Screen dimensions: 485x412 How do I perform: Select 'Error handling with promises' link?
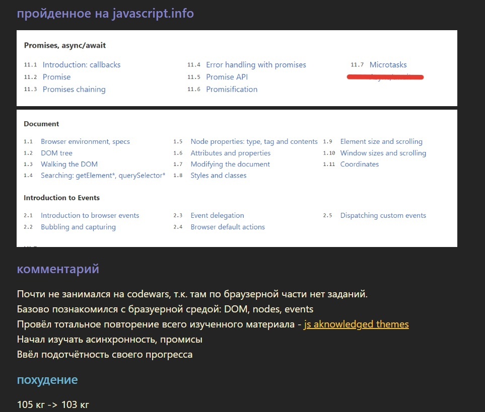tap(256, 65)
